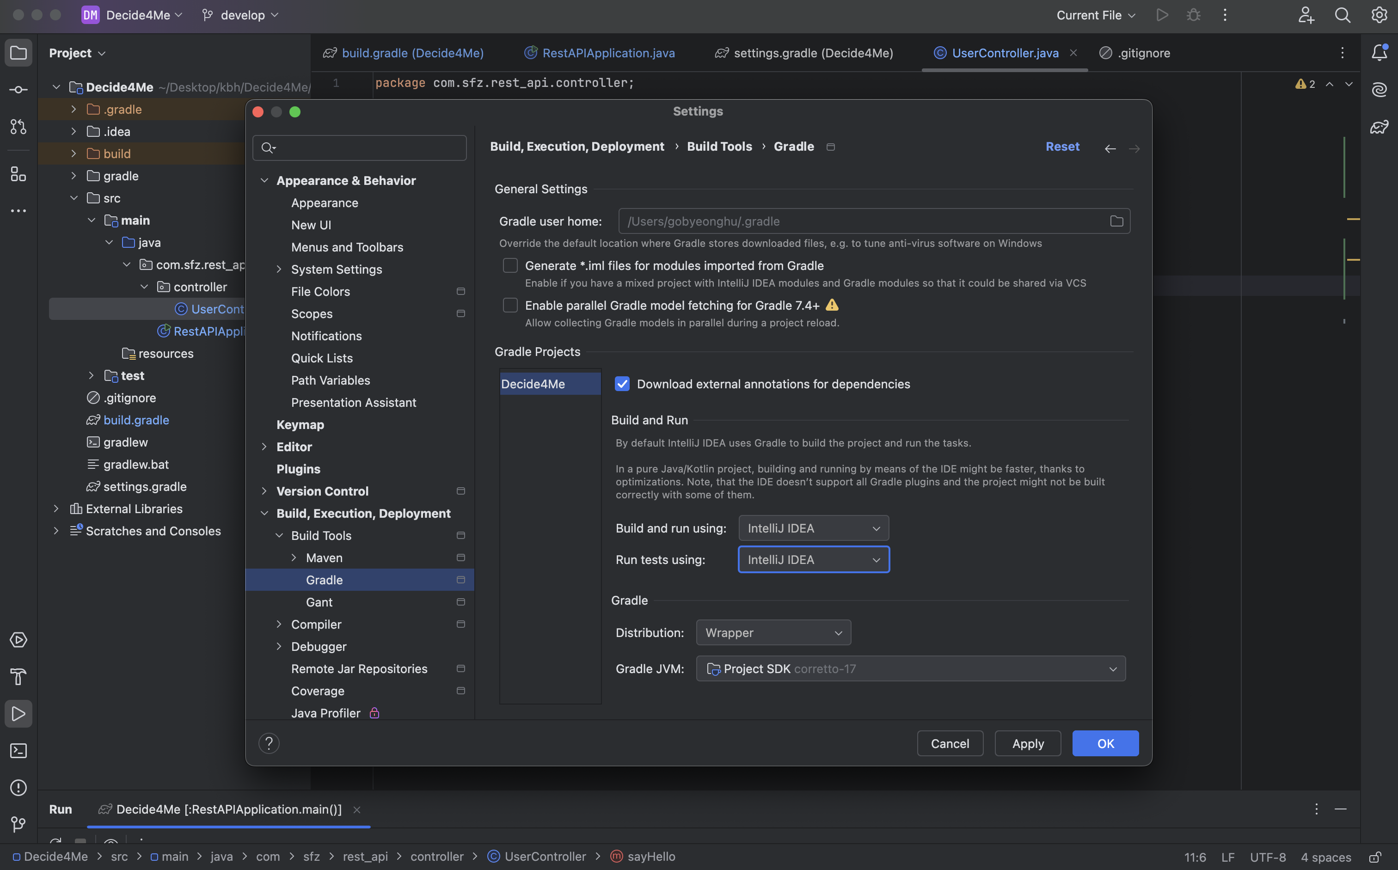Screen dimensions: 1398x870
Task: Open Code With Me add-user icon
Action: 1306,15
